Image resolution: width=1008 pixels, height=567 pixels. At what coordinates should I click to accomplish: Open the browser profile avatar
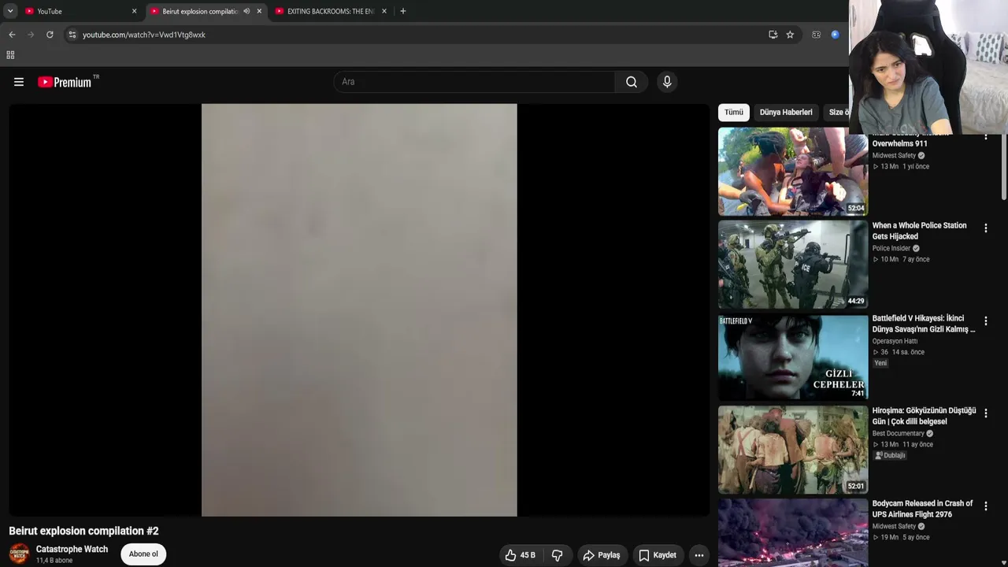tap(835, 35)
